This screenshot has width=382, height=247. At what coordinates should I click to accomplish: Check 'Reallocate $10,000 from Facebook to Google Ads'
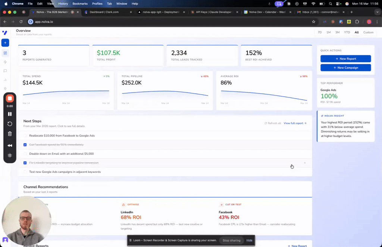(25, 136)
